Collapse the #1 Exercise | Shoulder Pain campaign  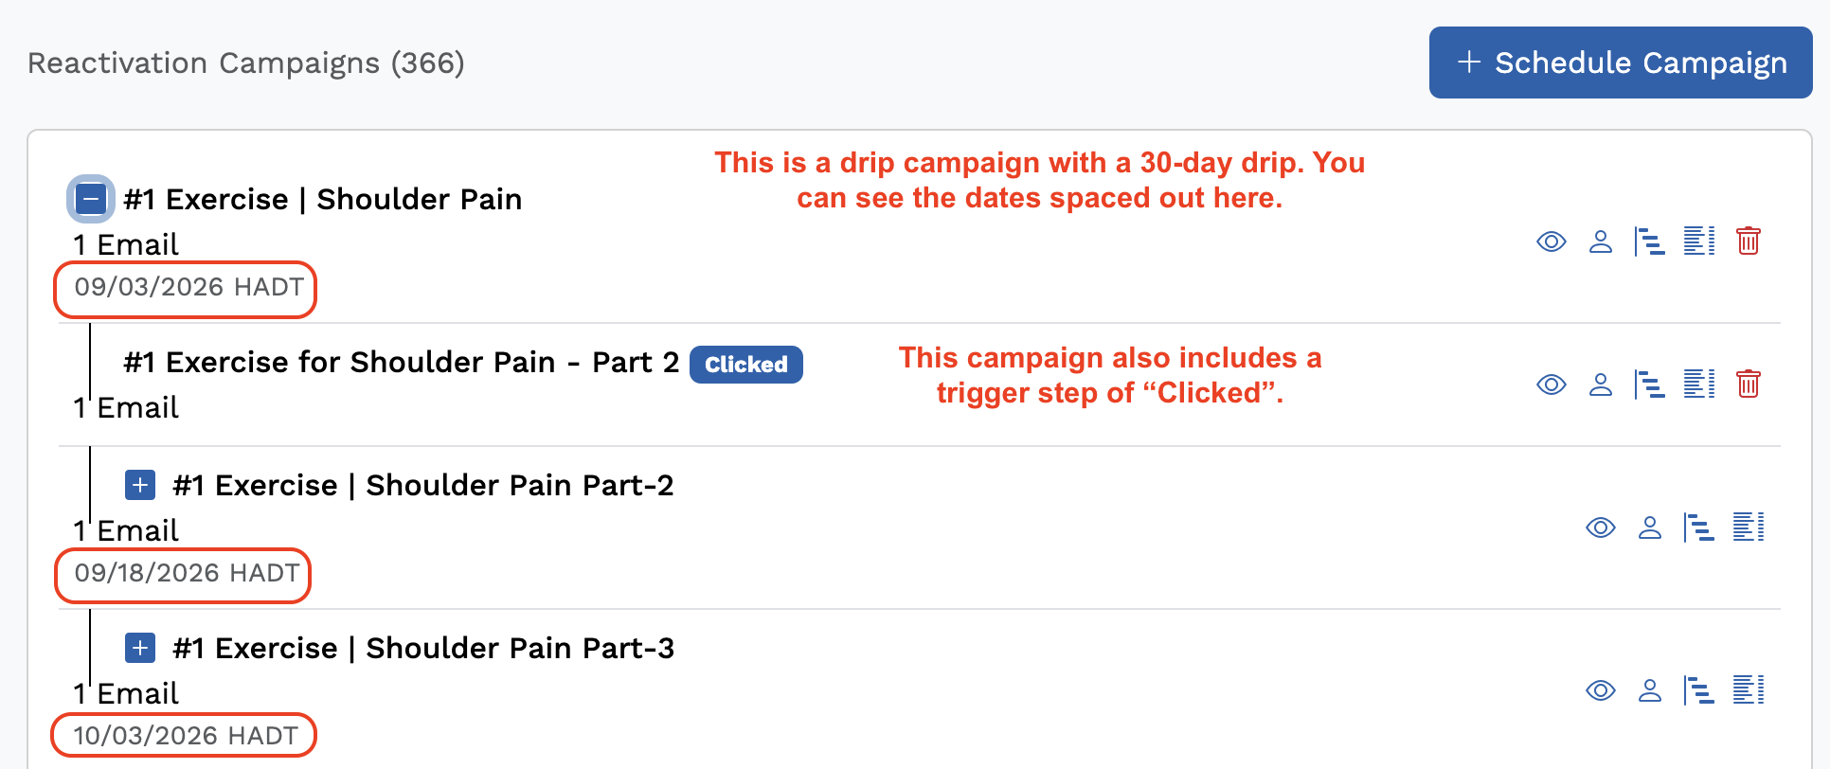point(91,199)
